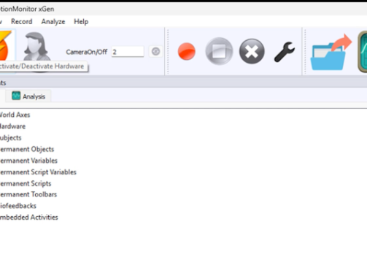Click the CameraOn/Off label text

(x=87, y=52)
